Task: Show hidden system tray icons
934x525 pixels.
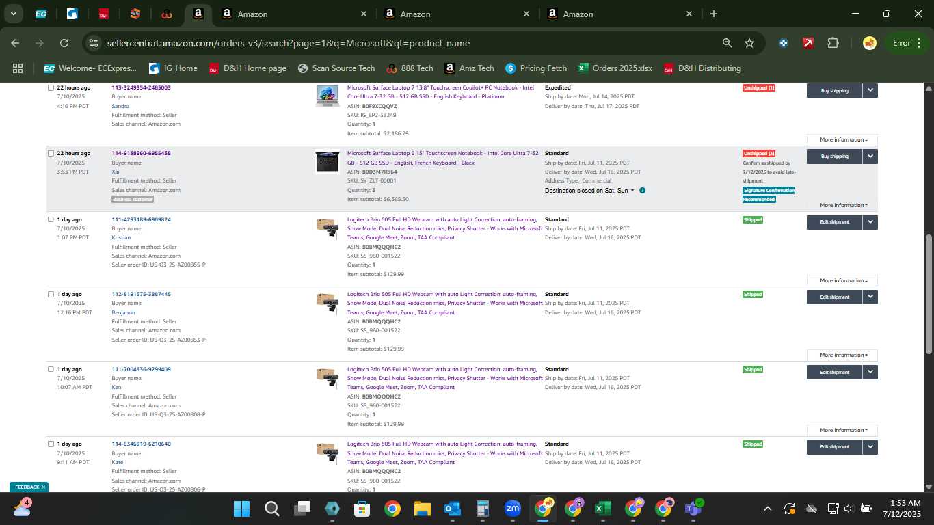Action: 767,509
